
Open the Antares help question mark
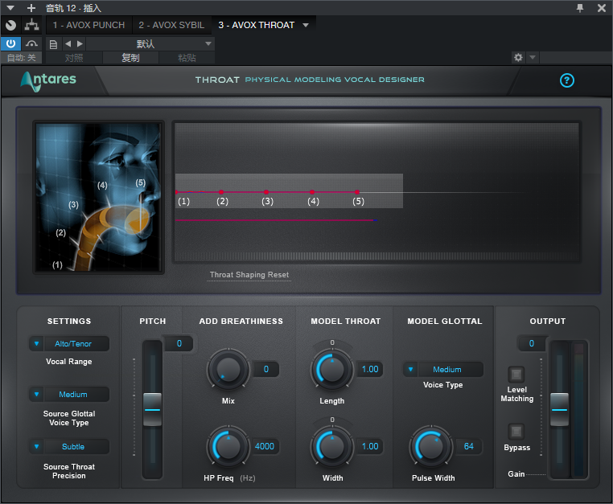[x=566, y=80]
